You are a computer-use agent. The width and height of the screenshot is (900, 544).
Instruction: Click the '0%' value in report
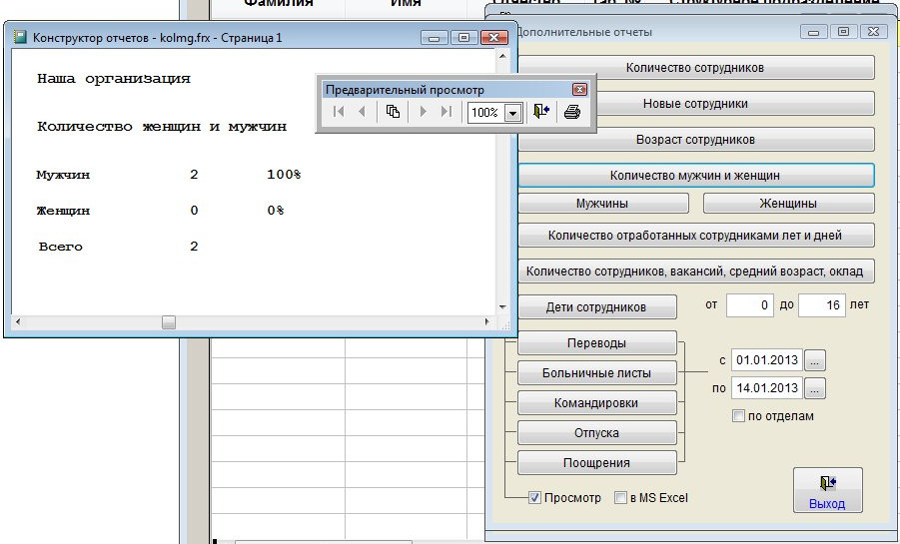tap(276, 210)
